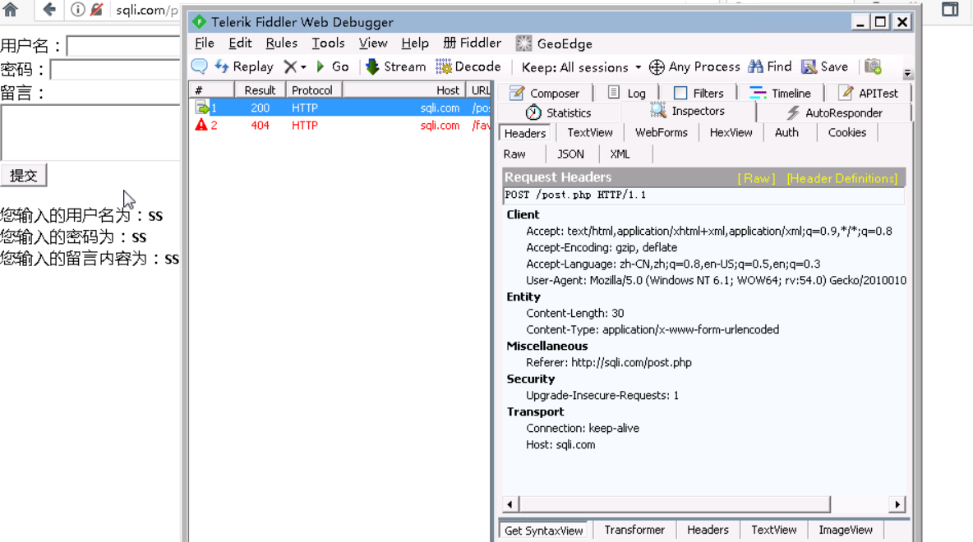Image resolution: width=973 pixels, height=542 pixels.
Task: Click the Remove sessions X icon
Action: pyautogui.click(x=290, y=67)
